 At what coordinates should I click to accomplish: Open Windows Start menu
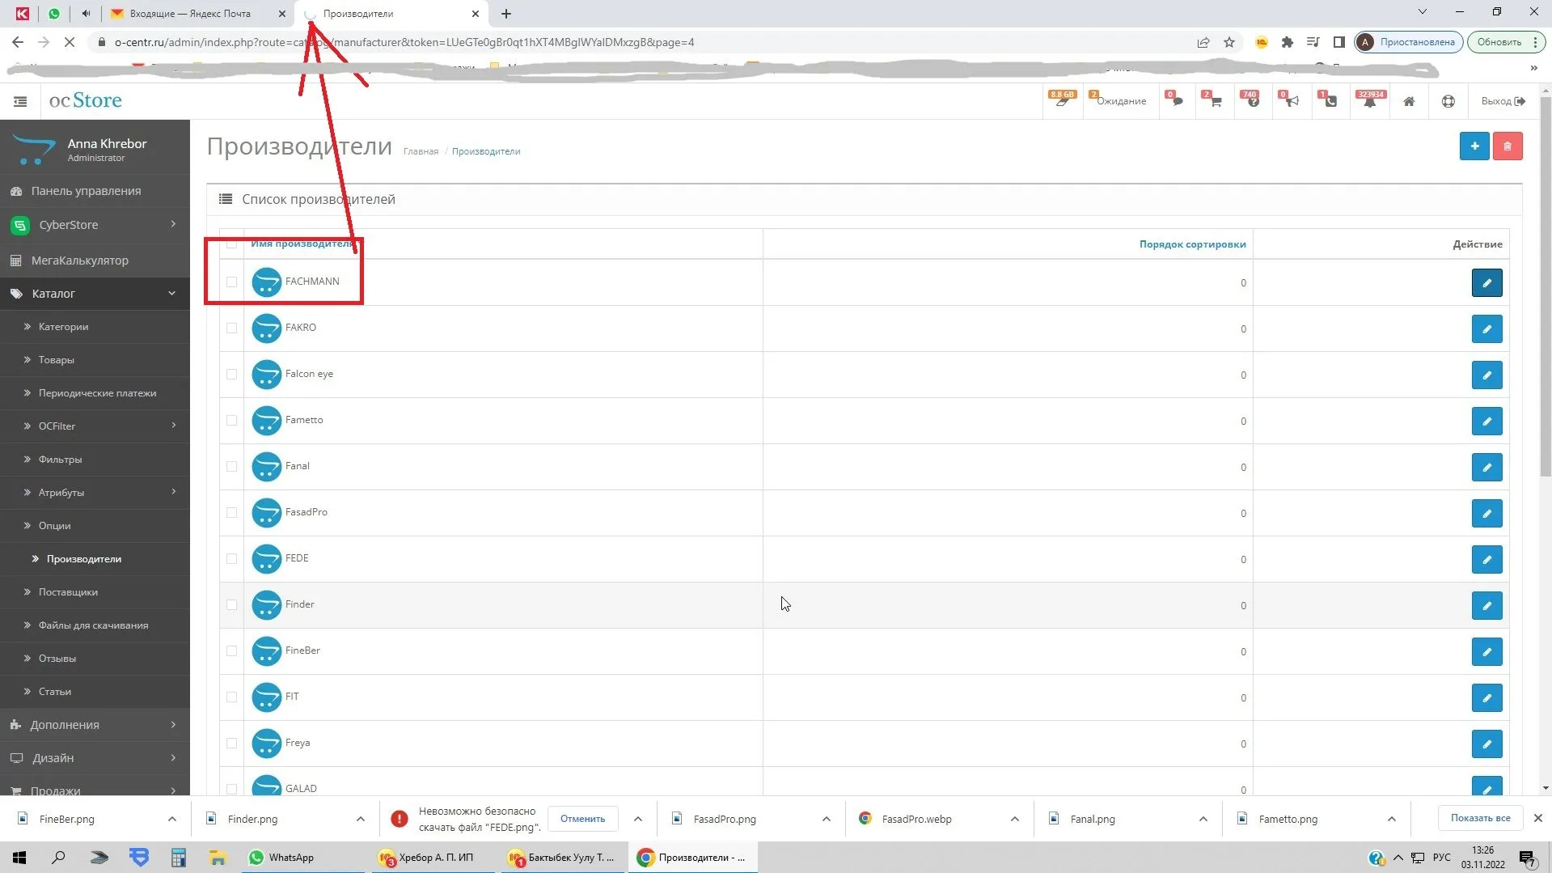coord(19,858)
